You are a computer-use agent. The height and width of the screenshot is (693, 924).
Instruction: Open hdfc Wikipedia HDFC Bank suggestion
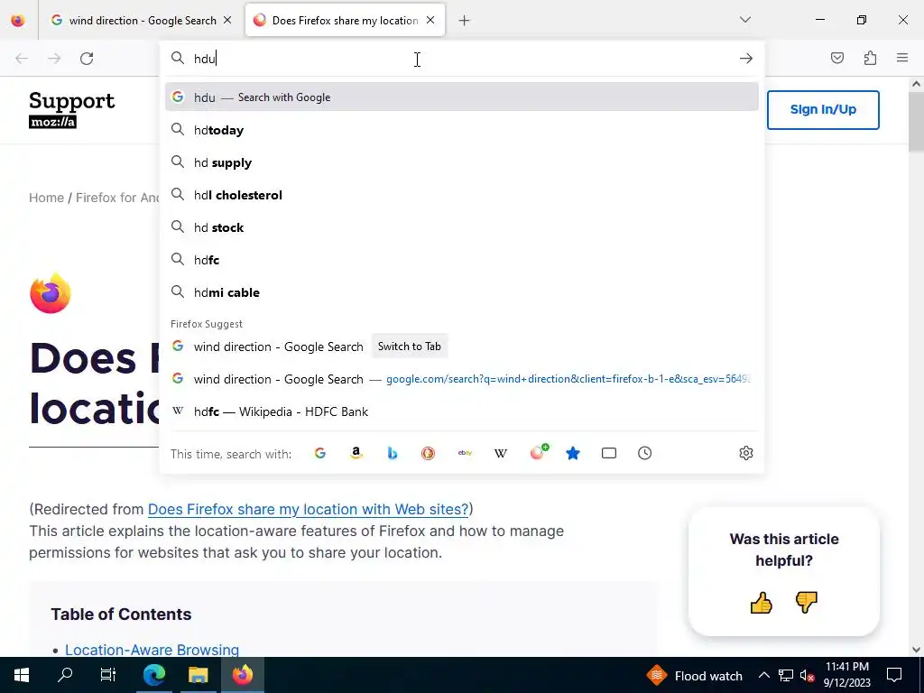coord(461,411)
